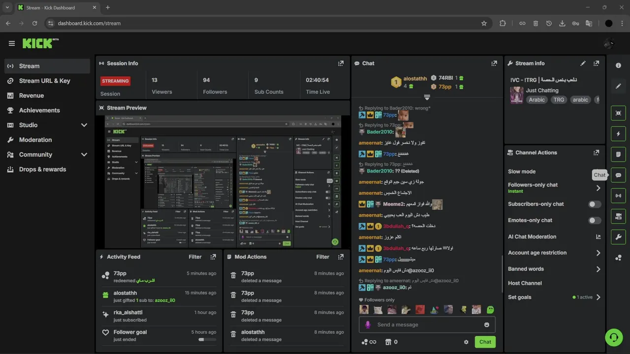Click the Follower goal progress bar

[x=207, y=339]
